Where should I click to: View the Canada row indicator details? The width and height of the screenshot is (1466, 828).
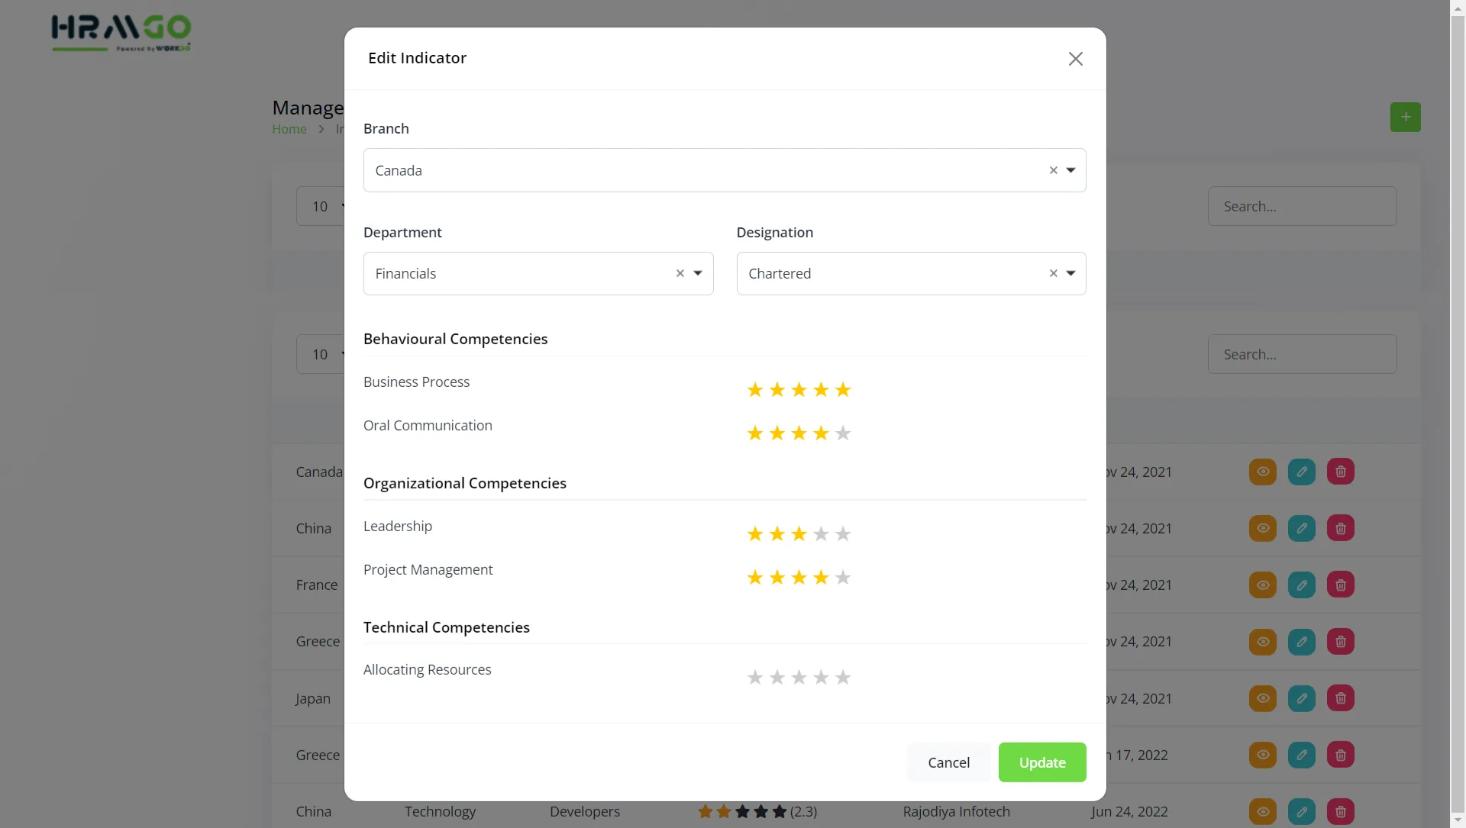click(1262, 472)
